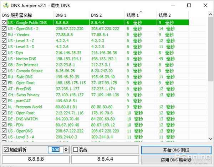Click the scrollbar down arrow of the list
Image resolution: width=214 pixels, height=167 pixels.
[210, 139]
